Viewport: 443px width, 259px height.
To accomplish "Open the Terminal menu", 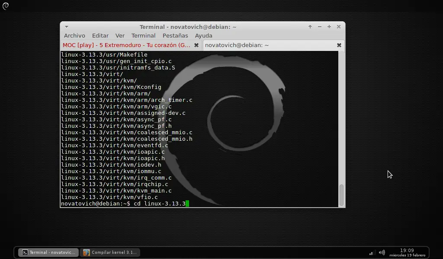I will tap(143, 35).
